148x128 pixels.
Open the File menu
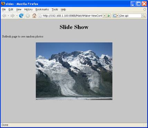tap(4, 9)
